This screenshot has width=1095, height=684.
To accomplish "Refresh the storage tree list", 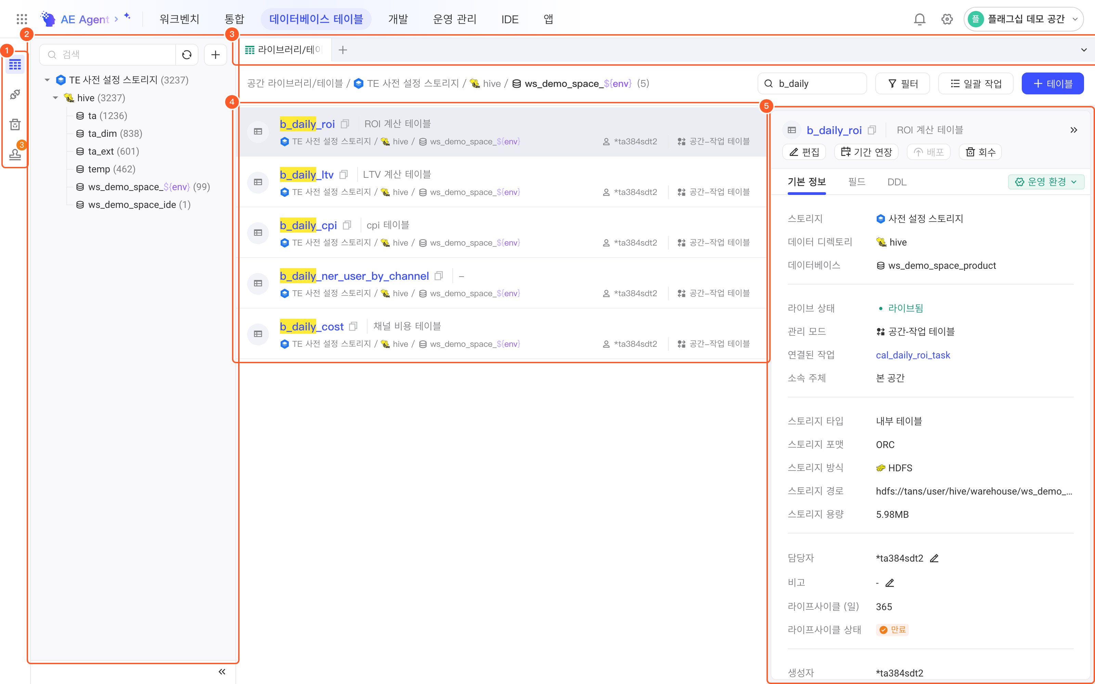I will click(x=187, y=55).
